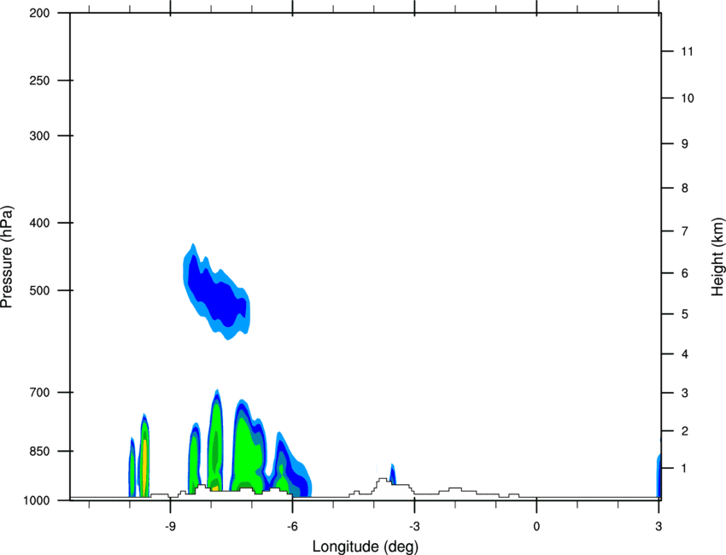Click the -9 longitude tick label
The image size is (726, 555).
(170, 526)
